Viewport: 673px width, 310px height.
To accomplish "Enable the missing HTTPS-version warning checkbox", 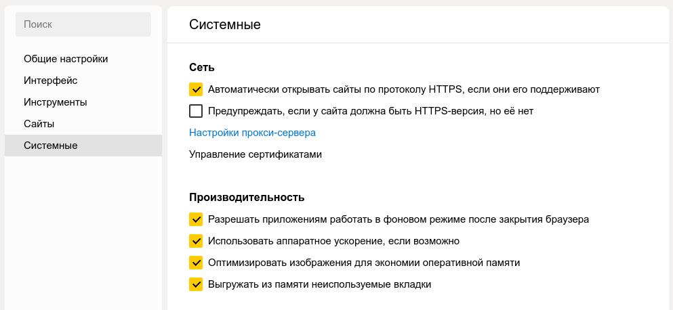I will 197,111.
